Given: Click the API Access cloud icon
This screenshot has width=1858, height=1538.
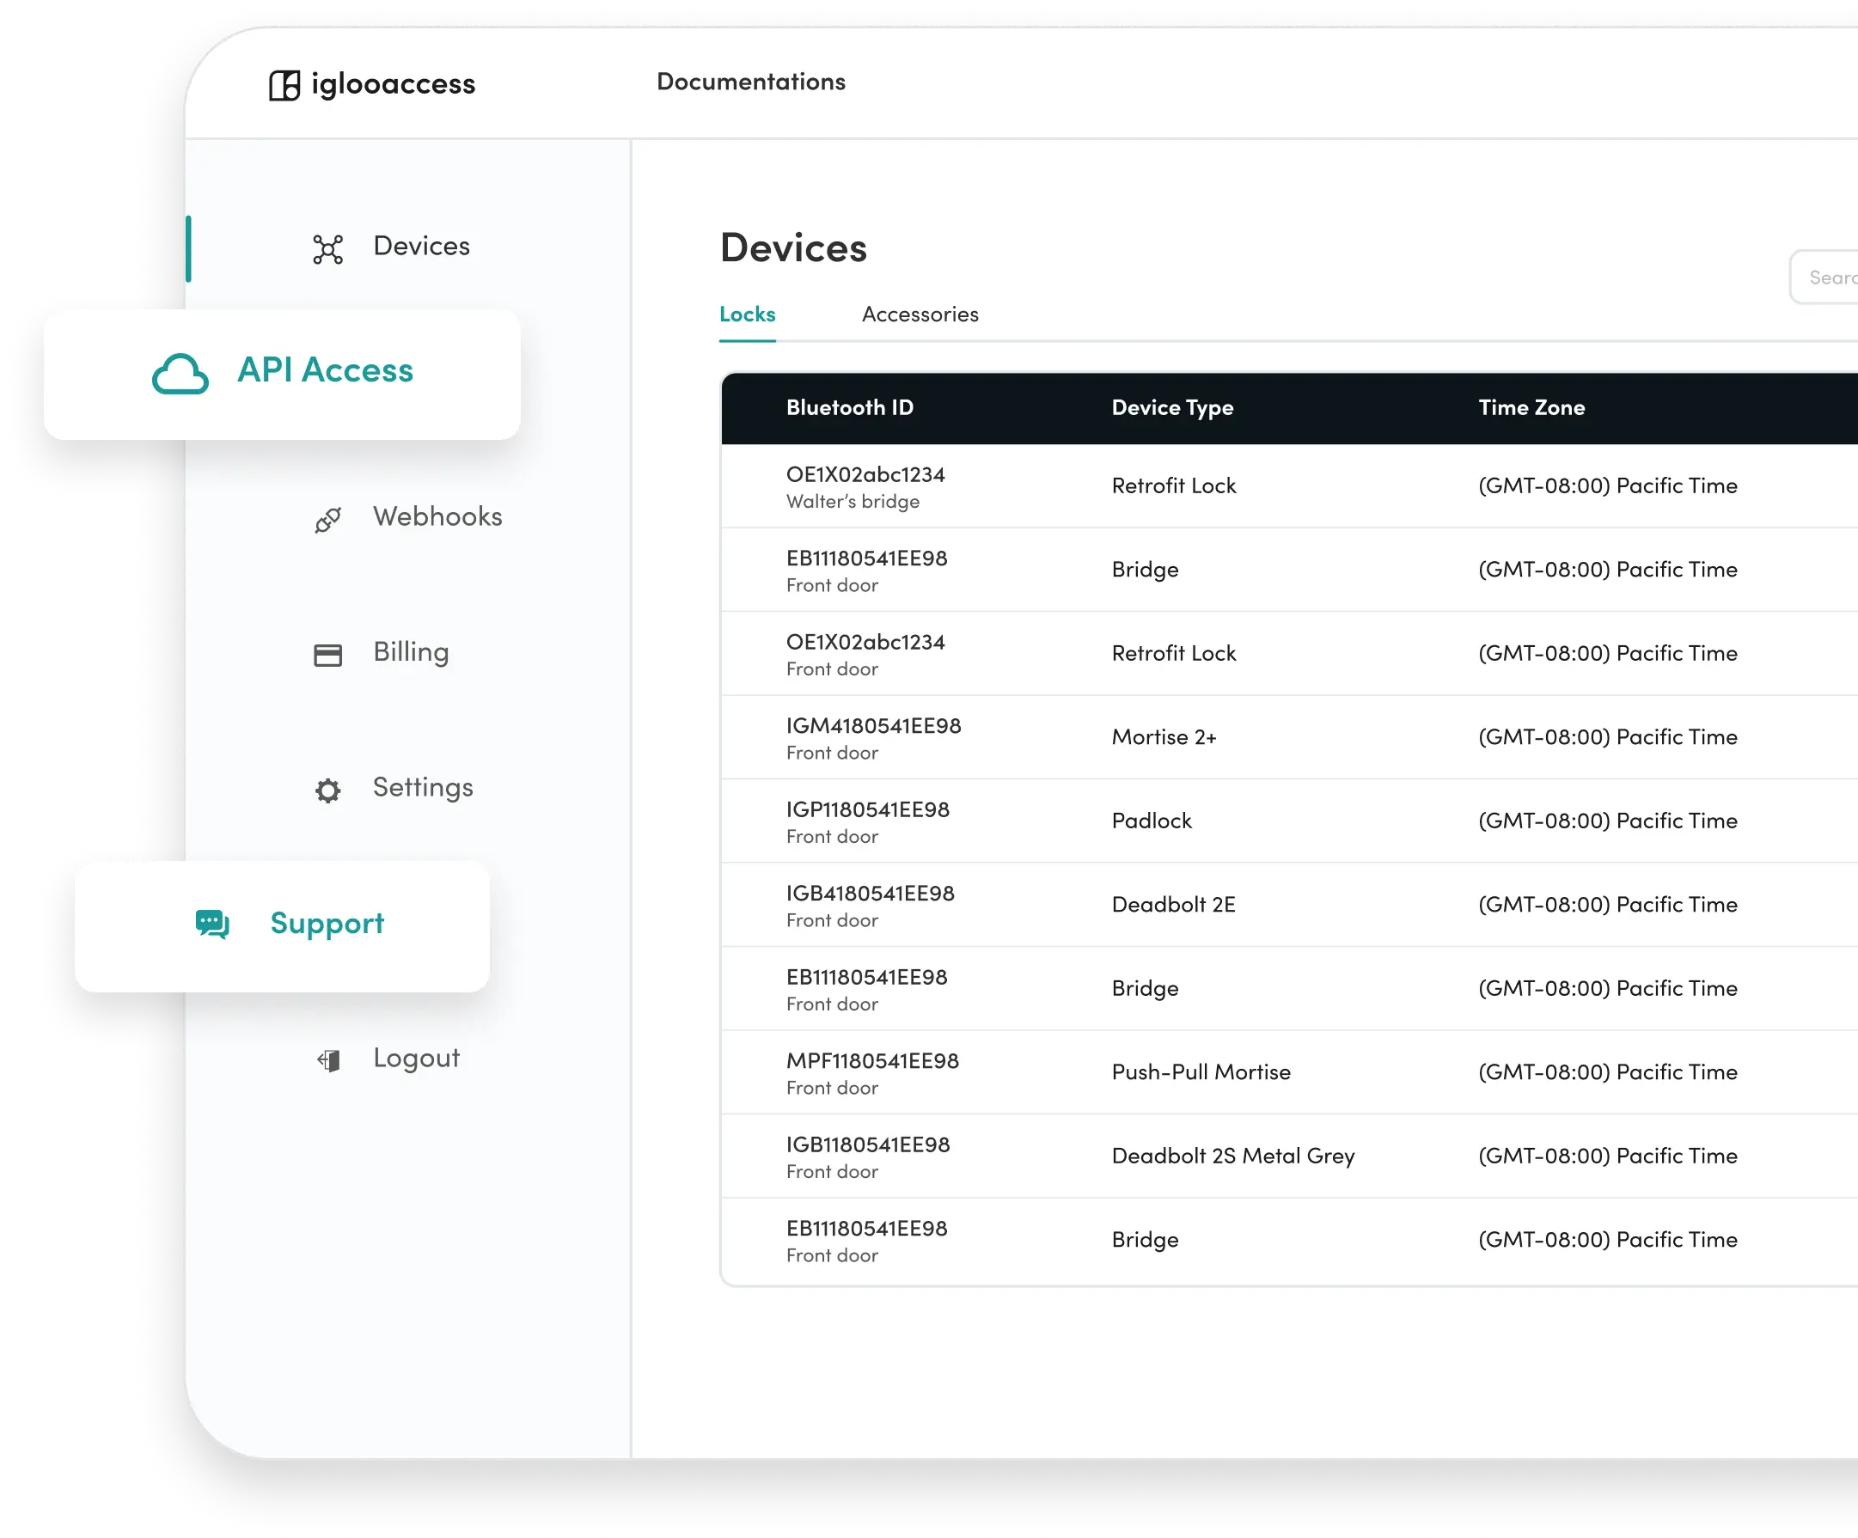Looking at the screenshot, I should (180, 373).
